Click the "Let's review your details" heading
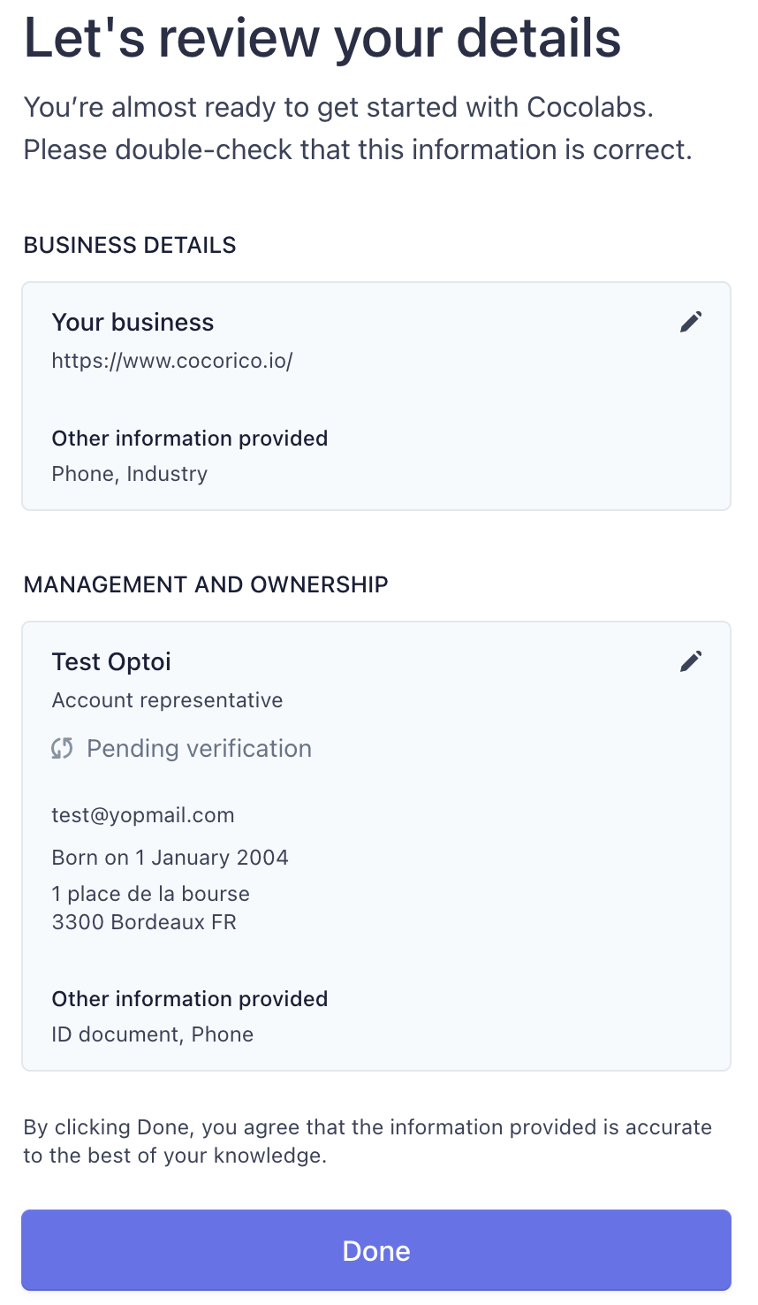758x1305 pixels. [x=322, y=39]
